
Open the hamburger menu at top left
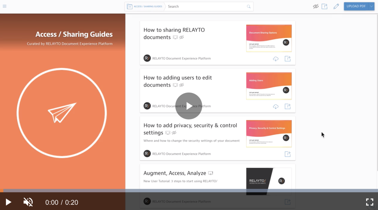pos(5,6)
